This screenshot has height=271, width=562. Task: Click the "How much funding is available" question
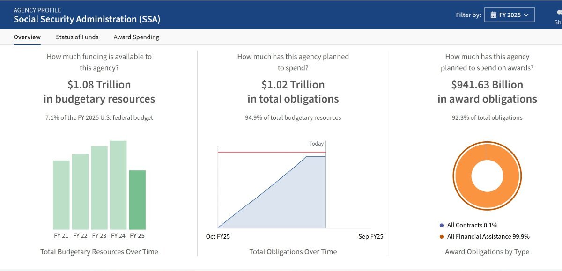point(99,56)
